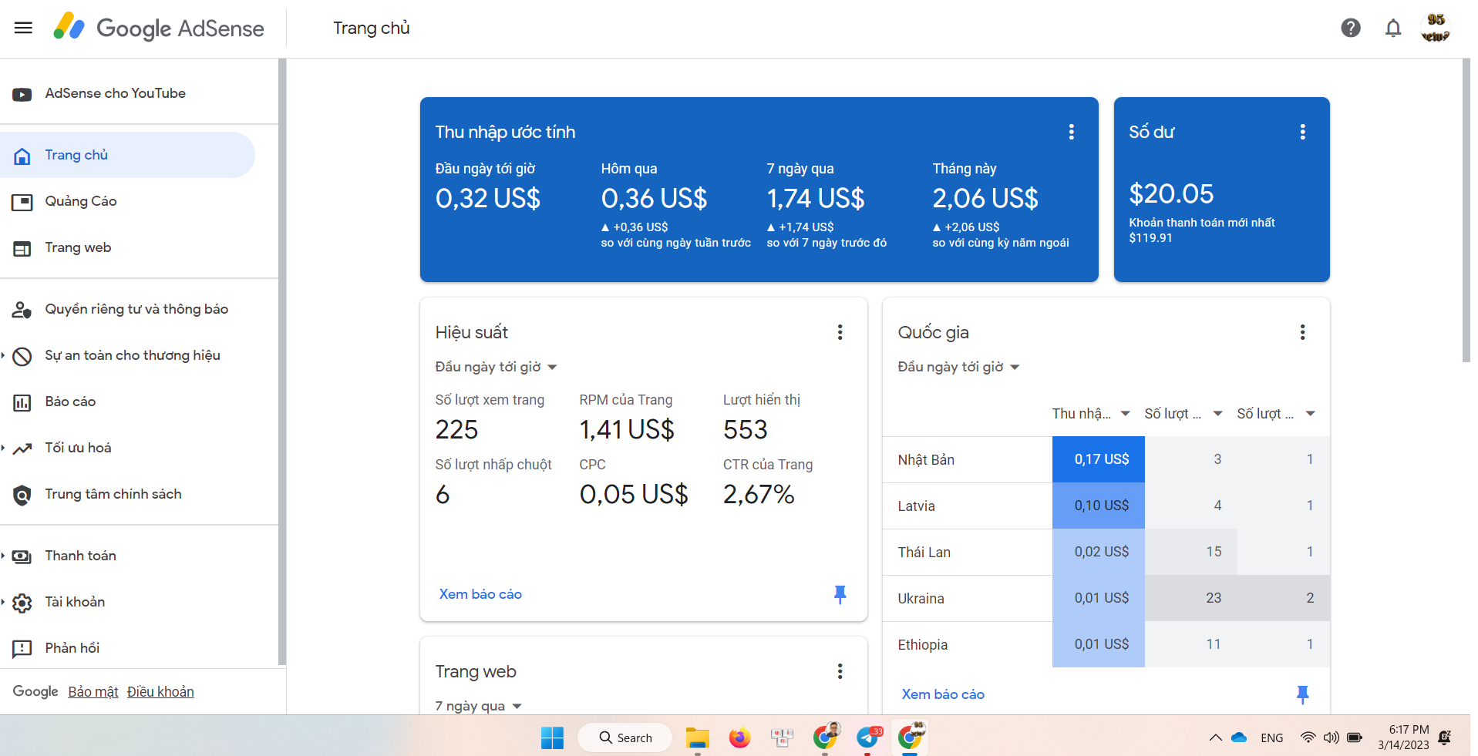Click the Báo cáo chart icon
This screenshot has width=1478, height=756.
click(22, 402)
